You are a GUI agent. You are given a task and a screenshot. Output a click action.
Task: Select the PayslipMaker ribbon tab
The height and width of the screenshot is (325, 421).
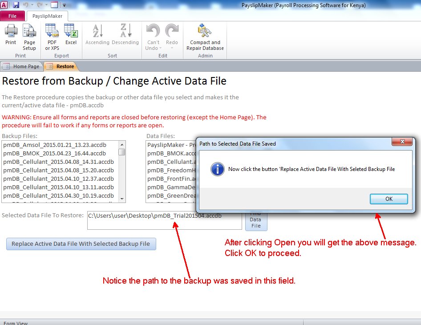point(47,16)
